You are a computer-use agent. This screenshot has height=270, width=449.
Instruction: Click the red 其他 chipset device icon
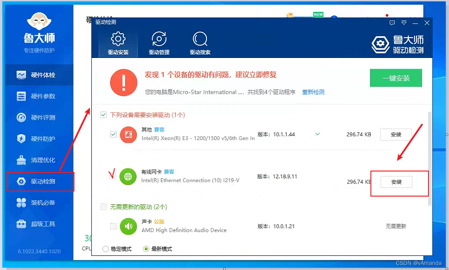point(128,135)
